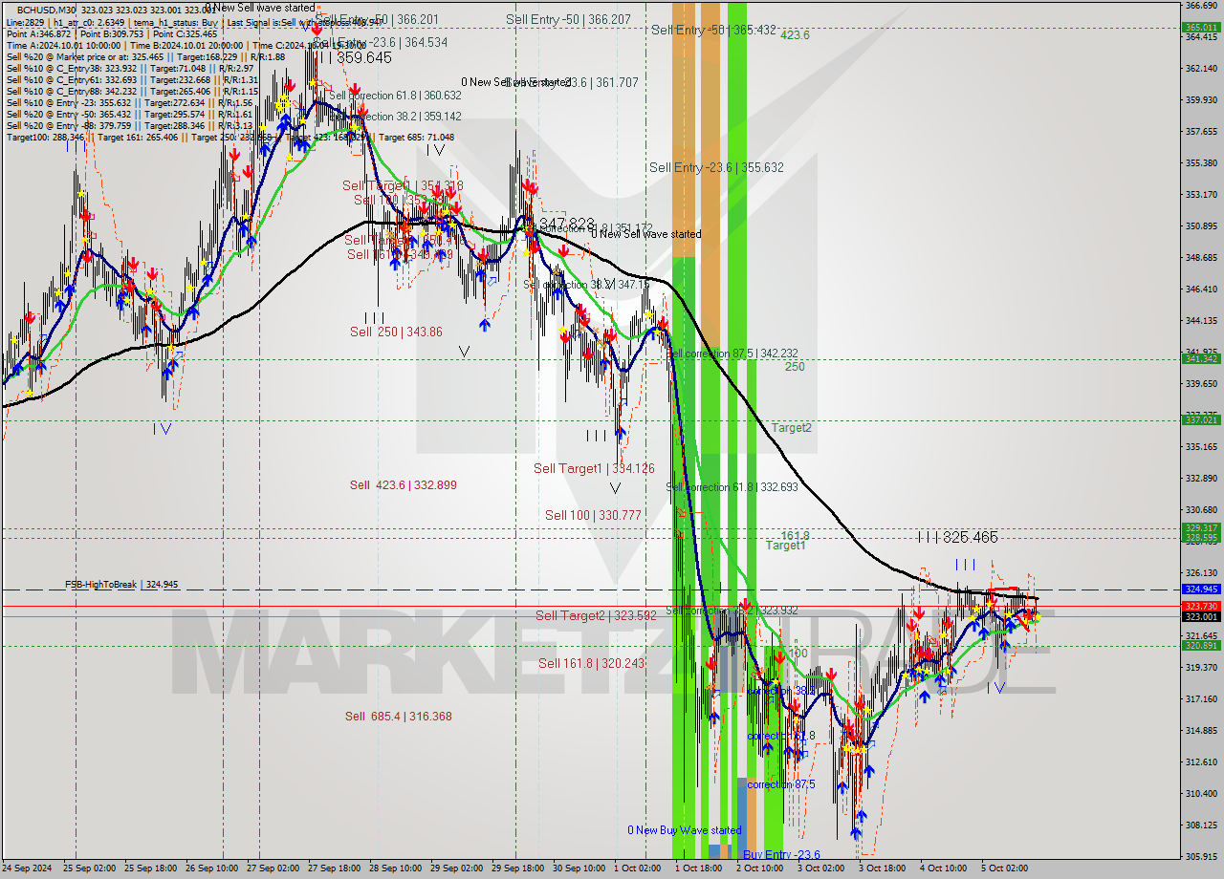Select the green 'Target2' label
The height and width of the screenshot is (879, 1224).
pos(791,428)
